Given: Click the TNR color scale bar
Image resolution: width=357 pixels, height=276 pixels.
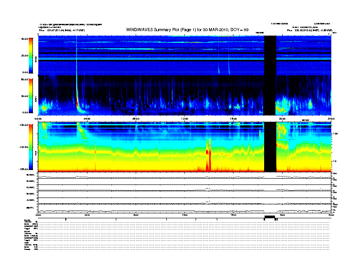Looking at the screenshot, I should (31, 147).
